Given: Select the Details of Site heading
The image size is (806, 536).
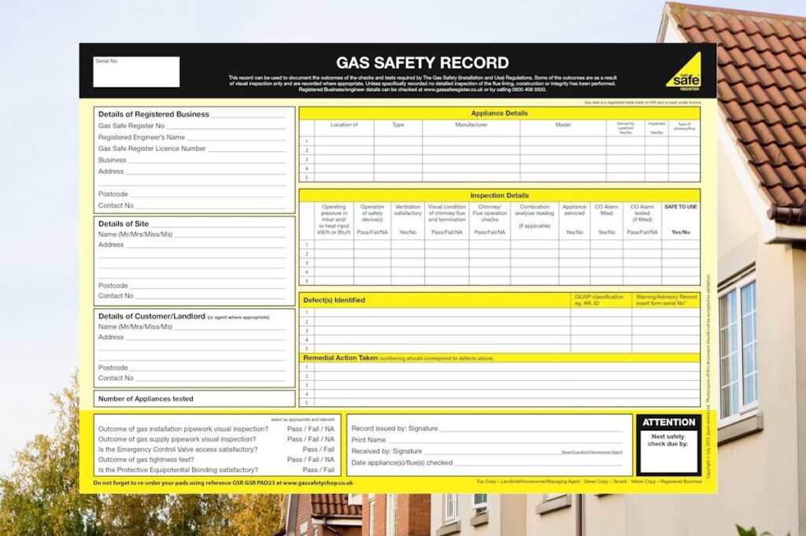Looking at the screenshot, I should pos(124,224).
